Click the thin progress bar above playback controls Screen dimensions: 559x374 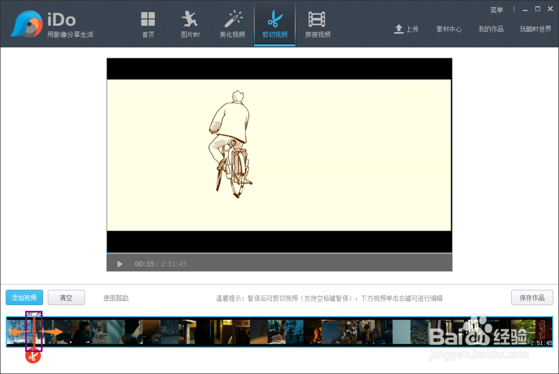[279, 253]
